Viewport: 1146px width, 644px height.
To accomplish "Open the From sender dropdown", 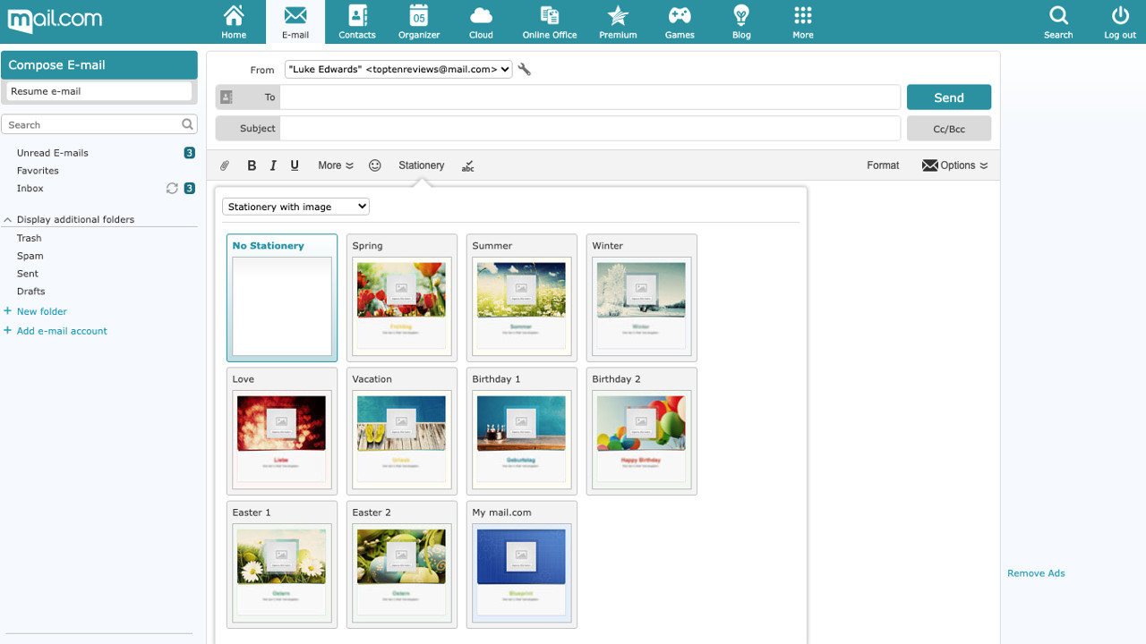I will tap(398, 69).
